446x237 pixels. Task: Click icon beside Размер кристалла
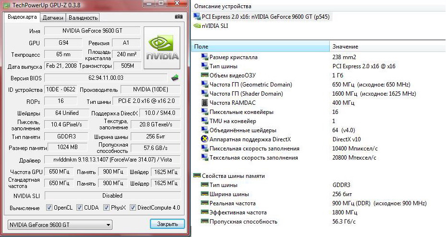coord(205,57)
